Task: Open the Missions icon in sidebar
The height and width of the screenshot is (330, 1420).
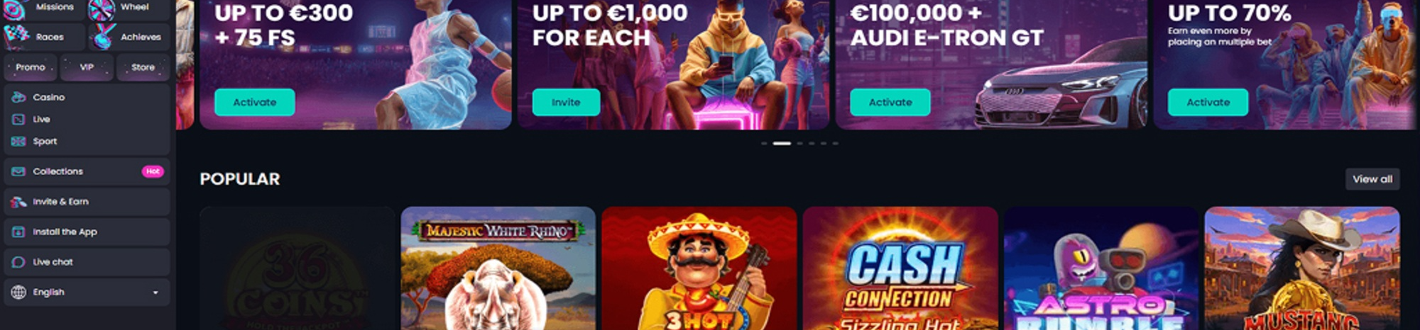Action: [14, 8]
